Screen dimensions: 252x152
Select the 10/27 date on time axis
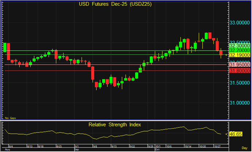(218, 145)
